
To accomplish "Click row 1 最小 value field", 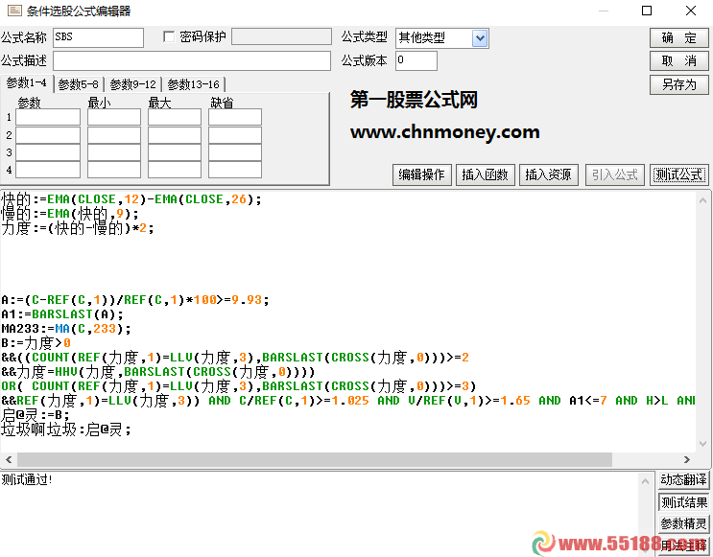I will (114, 117).
